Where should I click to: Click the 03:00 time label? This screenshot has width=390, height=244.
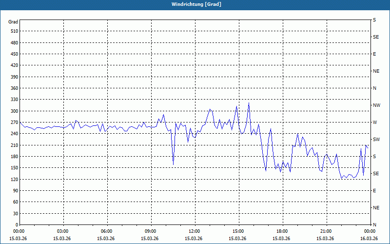(63, 231)
